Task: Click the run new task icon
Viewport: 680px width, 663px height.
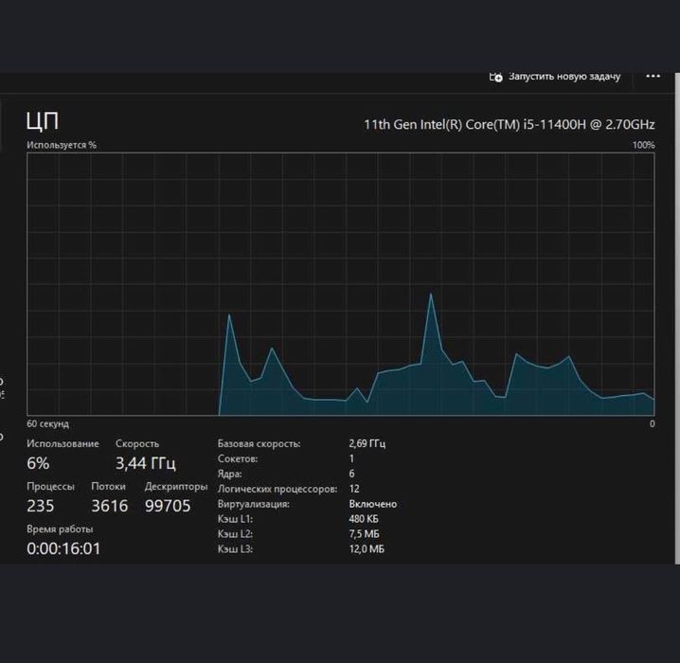Action: tap(495, 77)
